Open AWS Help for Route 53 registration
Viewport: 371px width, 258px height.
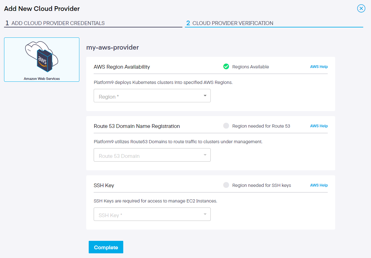pyautogui.click(x=319, y=126)
